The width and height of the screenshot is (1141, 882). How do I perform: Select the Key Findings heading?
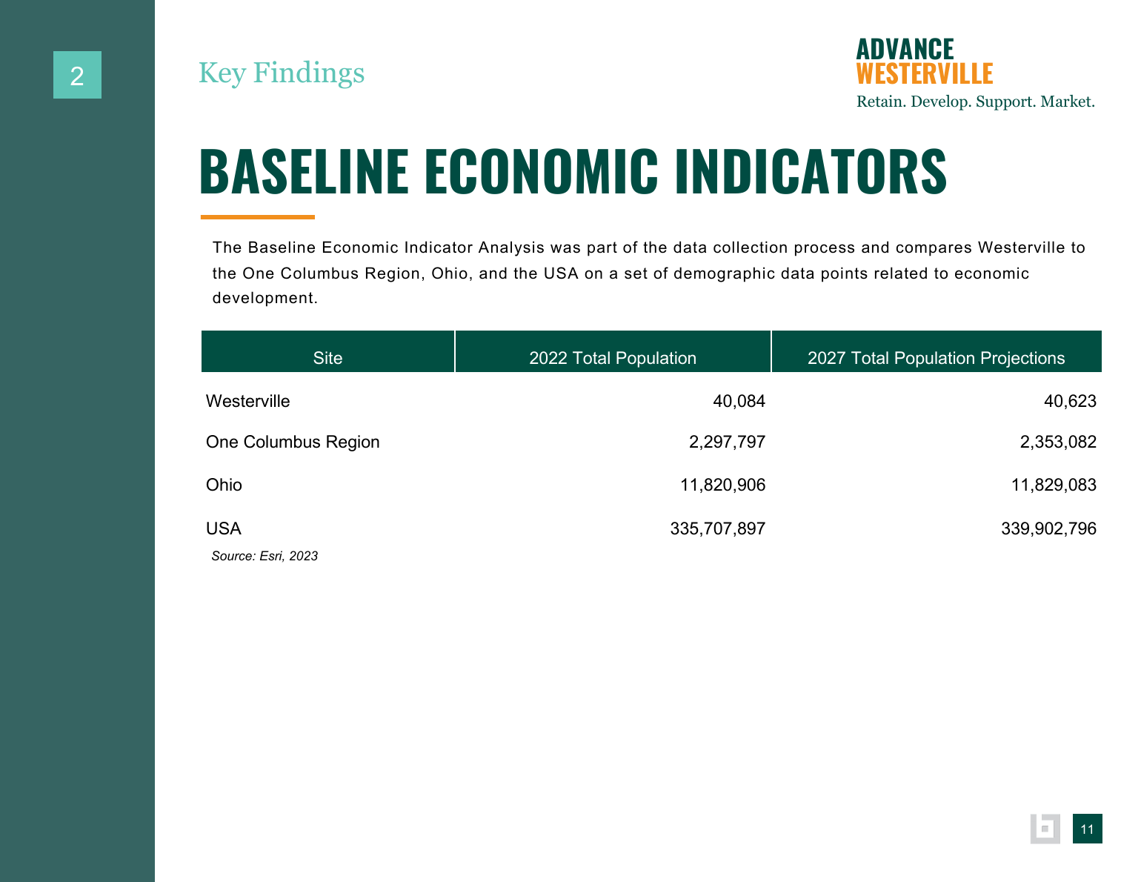coord(282,73)
